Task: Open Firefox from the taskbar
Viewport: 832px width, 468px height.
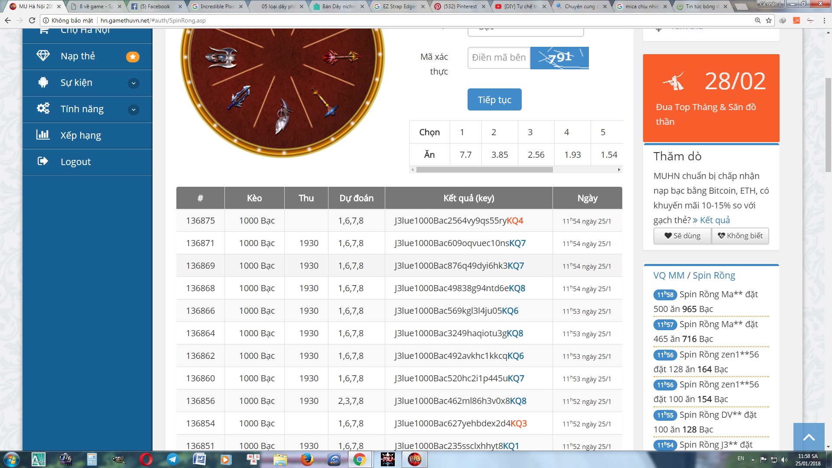Action: pyautogui.click(x=307, y=459)
